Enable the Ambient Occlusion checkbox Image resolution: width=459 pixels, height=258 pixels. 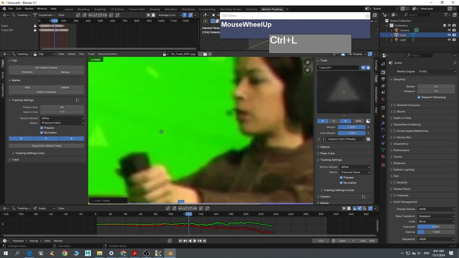click(x=395, y=105)
